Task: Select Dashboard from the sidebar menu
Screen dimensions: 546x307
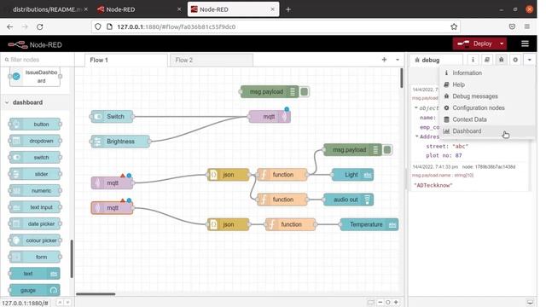Action: click(488, 131)
